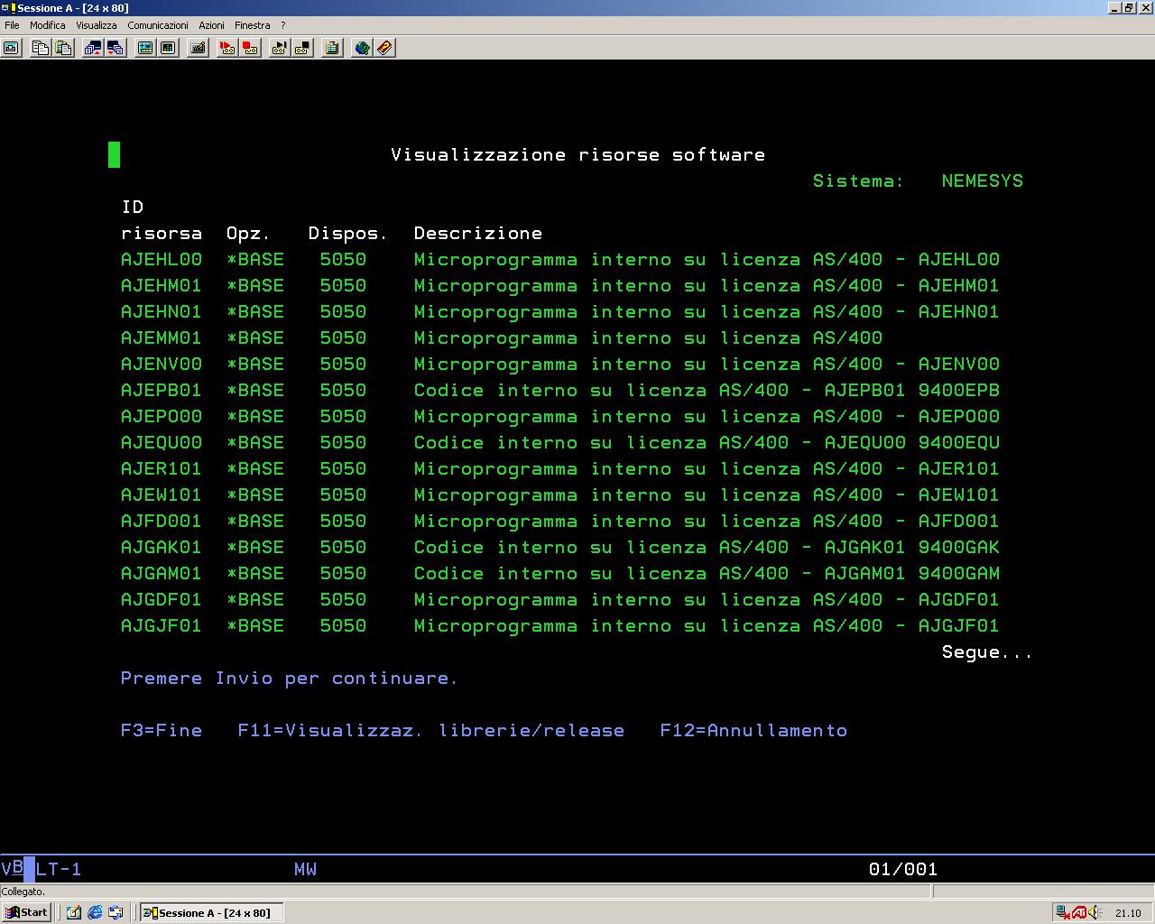This screenshot has width=1155, height=924.
Task: Click 5050 device value in AJER101 row
Action: point(344,468)
